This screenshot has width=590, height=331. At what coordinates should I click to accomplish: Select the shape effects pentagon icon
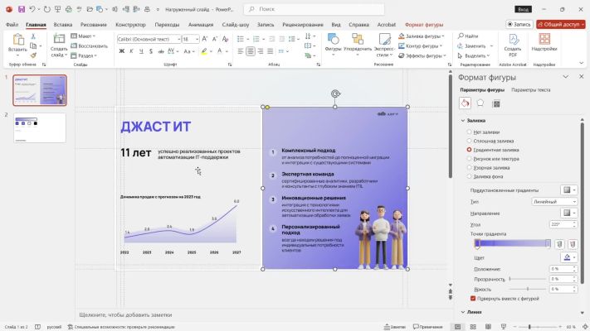pyautogui.click(x=480, y=103)
